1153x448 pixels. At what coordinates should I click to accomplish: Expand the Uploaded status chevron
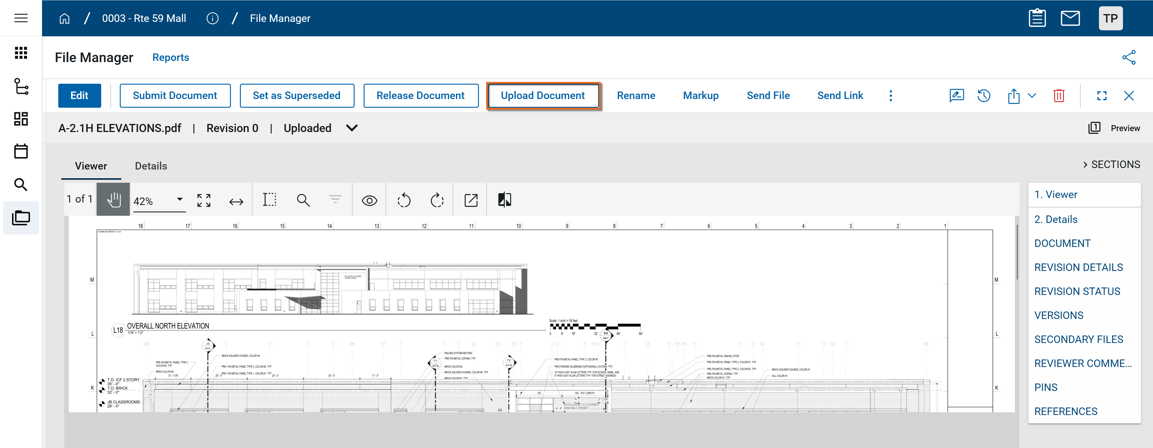coord(352,128)
